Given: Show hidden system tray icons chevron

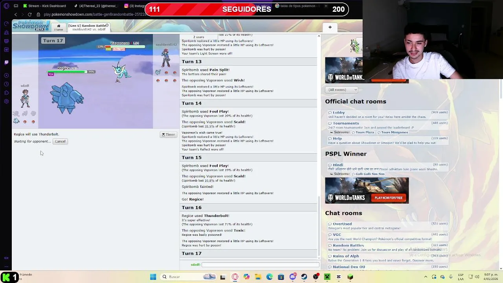Looking at the screenshot, I should pos(426,277).
